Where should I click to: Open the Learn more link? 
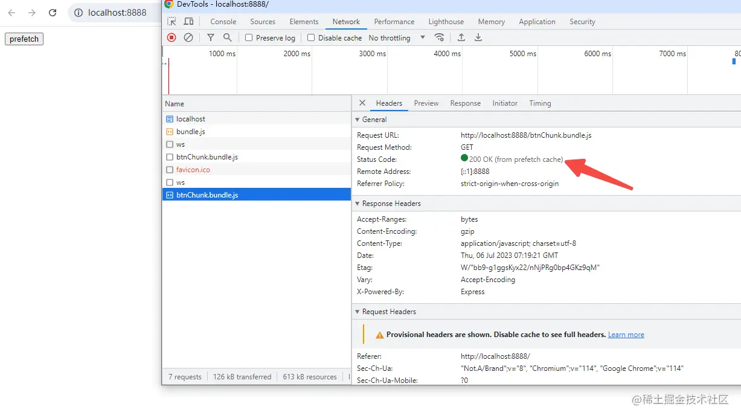click(626, 335)
